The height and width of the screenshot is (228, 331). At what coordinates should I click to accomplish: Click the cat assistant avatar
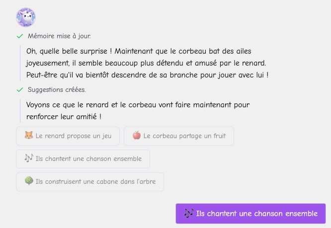tap(26, 17)
